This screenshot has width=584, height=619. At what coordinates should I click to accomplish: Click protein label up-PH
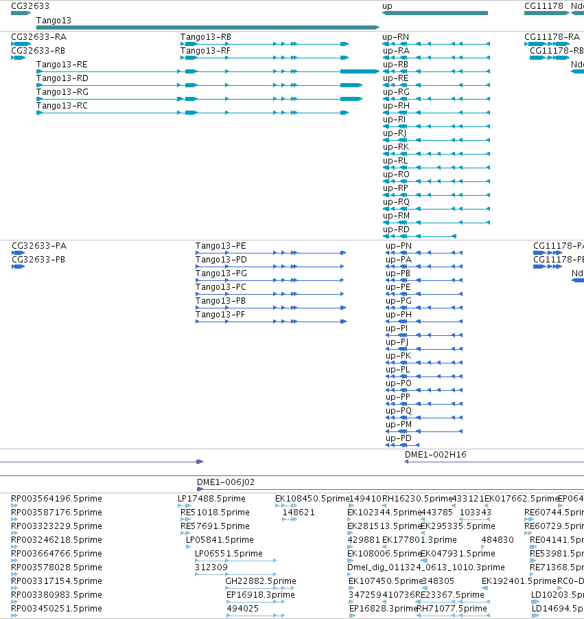[x=399, y=315]
